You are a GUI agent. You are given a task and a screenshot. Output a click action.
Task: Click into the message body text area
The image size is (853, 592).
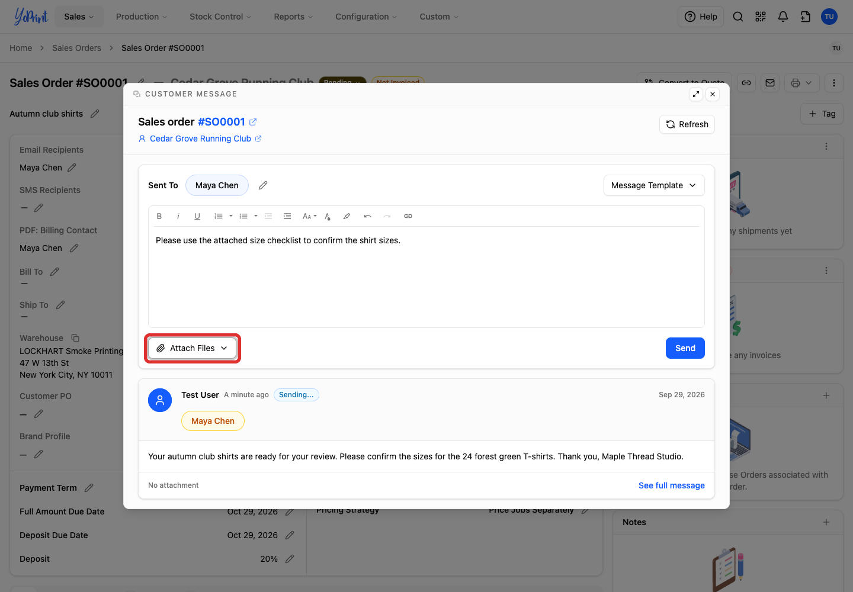(x=426, y=277)
